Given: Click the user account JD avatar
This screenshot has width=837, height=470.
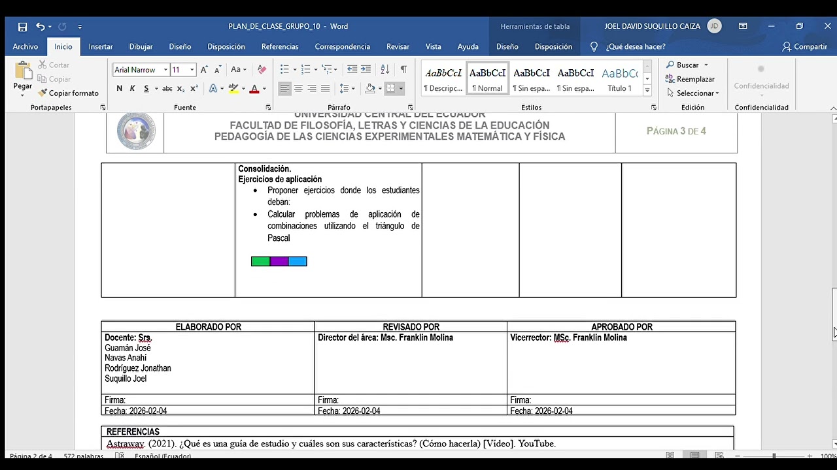Looking at the screenshot, I should (x=714, y=27).
